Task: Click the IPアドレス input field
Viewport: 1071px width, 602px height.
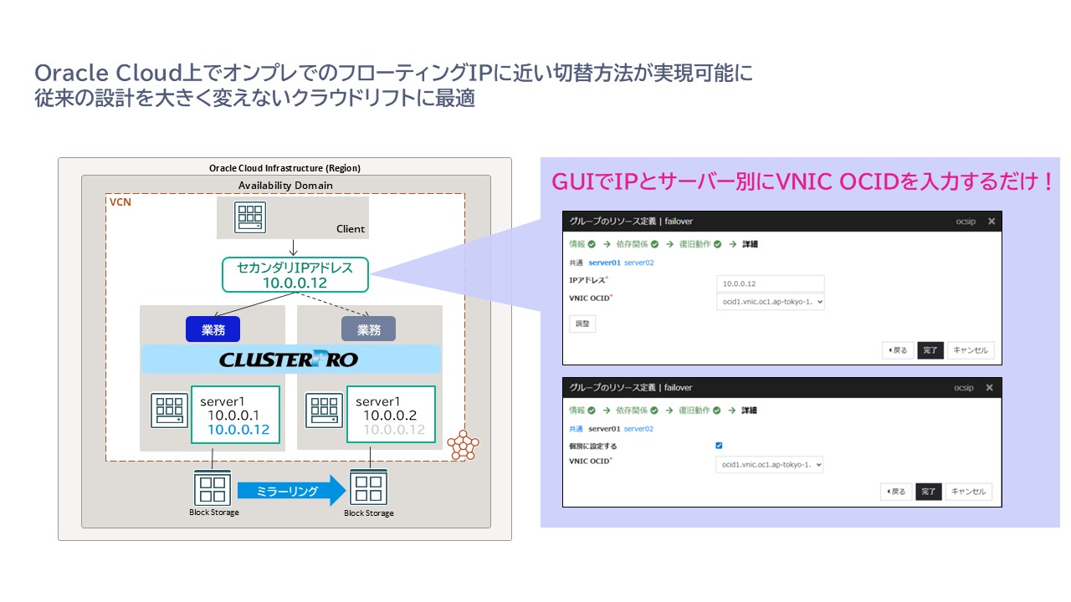Action: pos(770,283)
